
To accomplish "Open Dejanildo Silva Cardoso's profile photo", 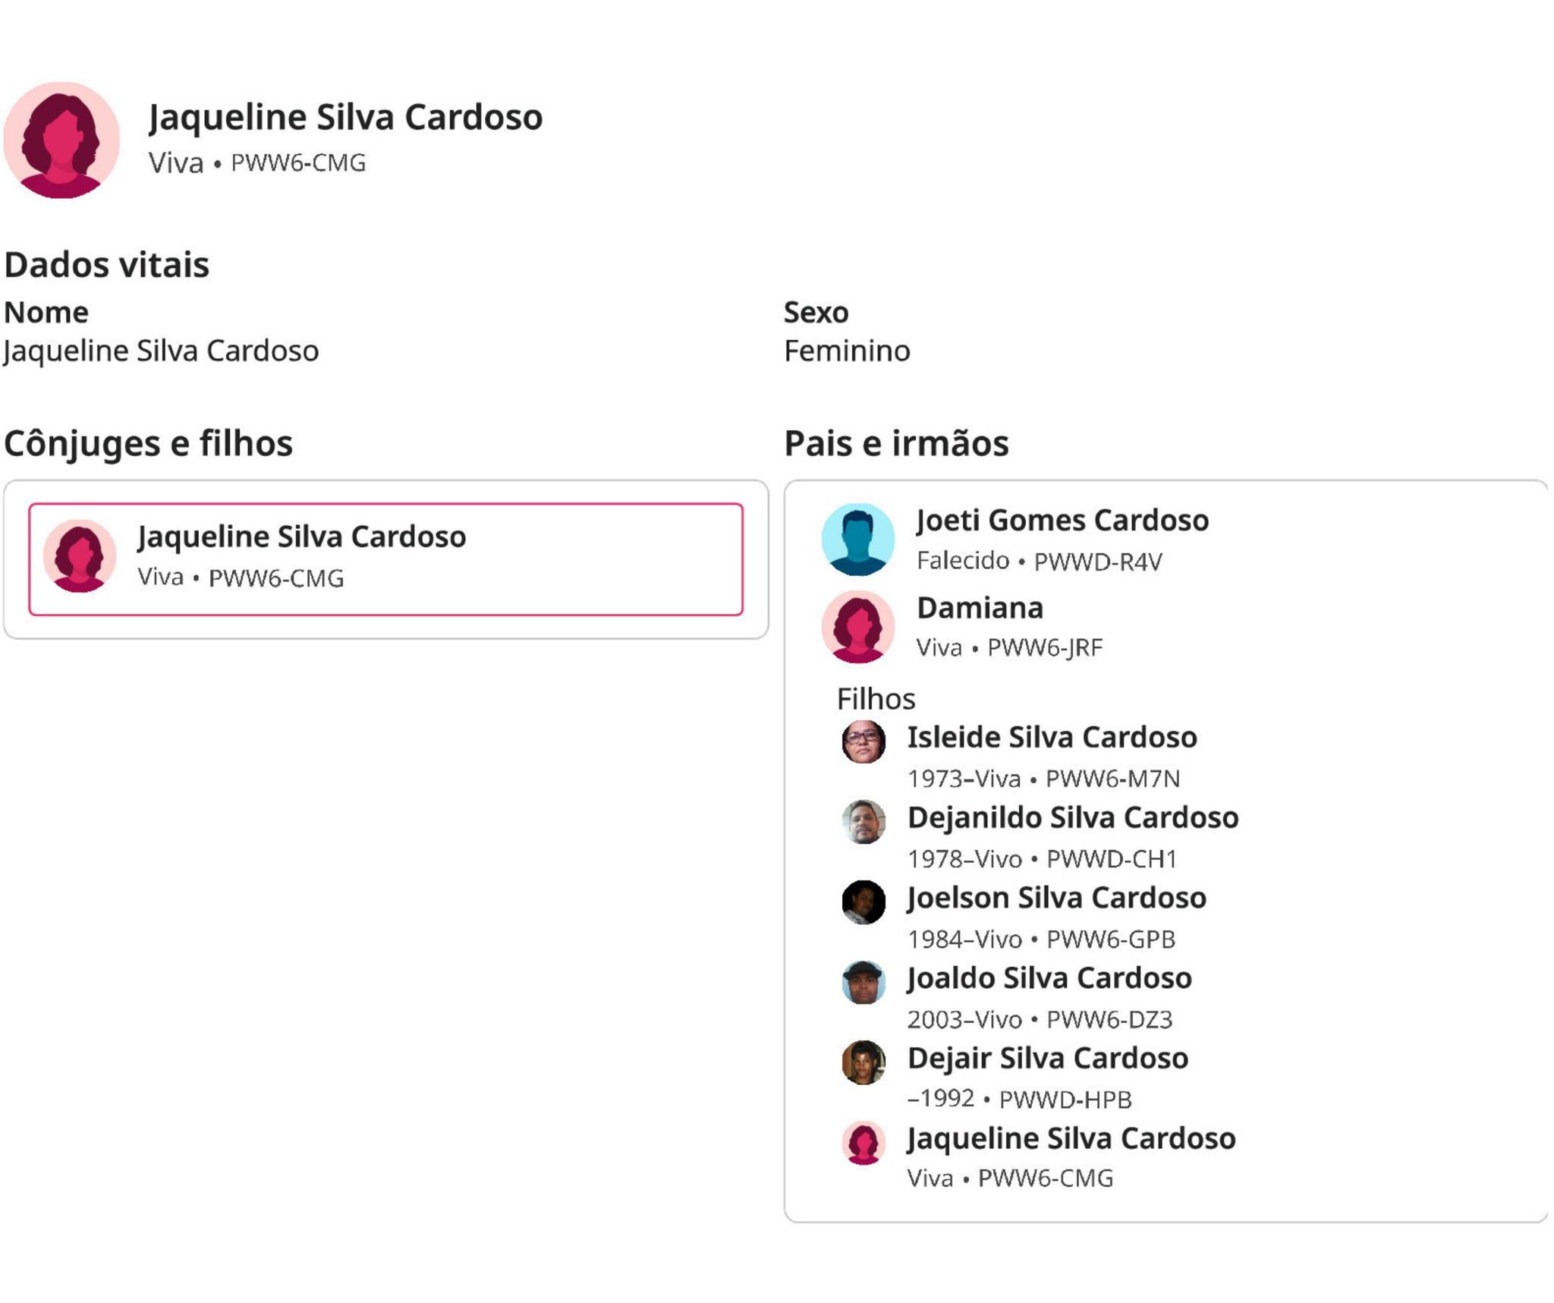I will 864,822.
